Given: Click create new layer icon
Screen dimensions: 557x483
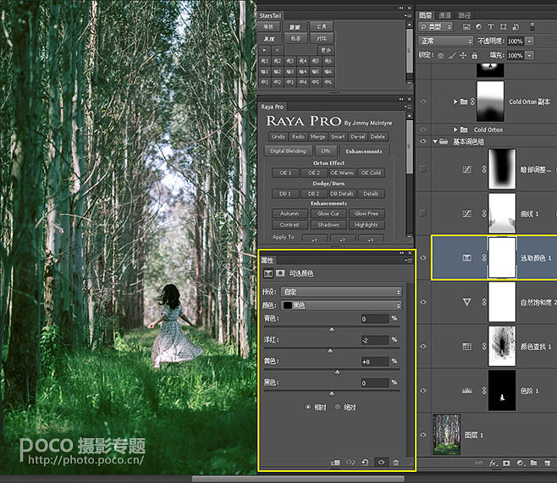Looking at the screenshot, I should click(x=547, y=463).
